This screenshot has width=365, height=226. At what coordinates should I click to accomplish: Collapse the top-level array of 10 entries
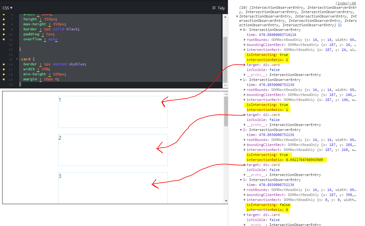(237, 16)
